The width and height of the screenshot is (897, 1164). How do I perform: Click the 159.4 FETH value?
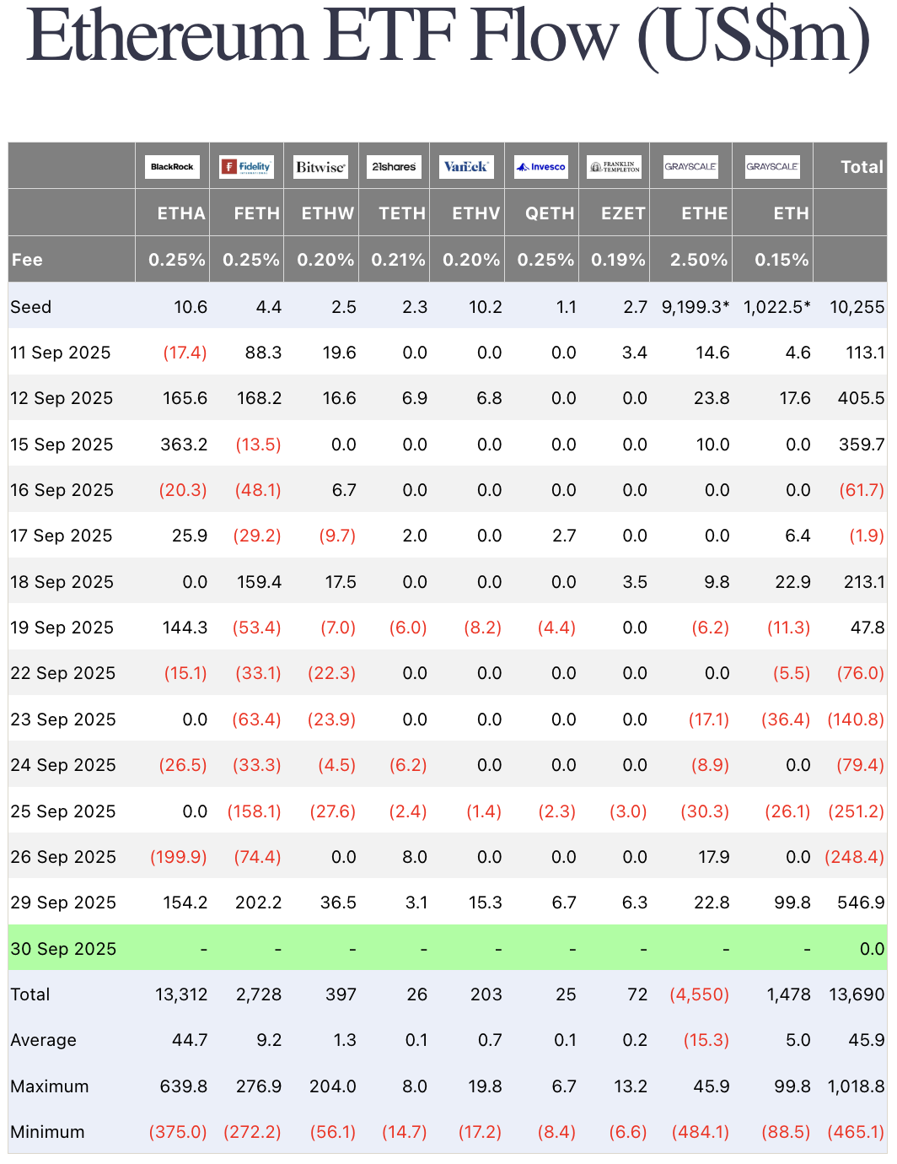tap(259, 582)
